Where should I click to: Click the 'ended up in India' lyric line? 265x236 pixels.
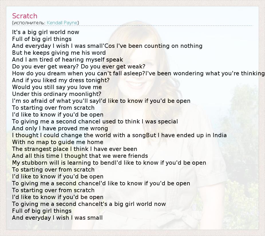(186, 135)
